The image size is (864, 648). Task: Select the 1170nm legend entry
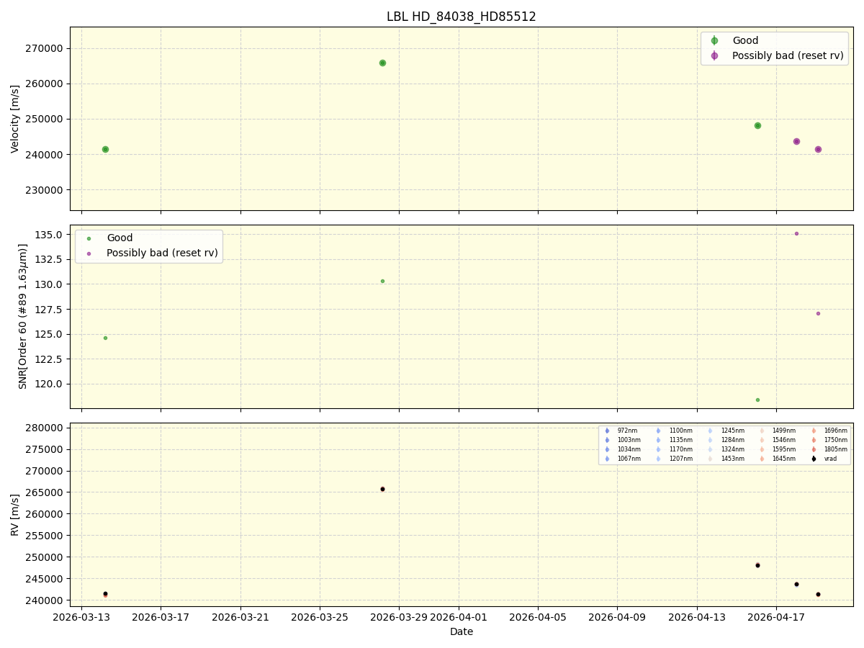pyautogui.click(x=675, y=449)
